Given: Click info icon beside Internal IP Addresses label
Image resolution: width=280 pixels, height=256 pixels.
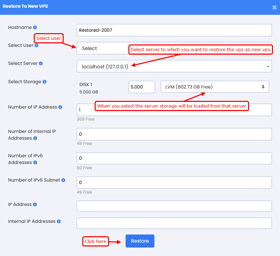Looking at the screenshot, I should [59, 221].
